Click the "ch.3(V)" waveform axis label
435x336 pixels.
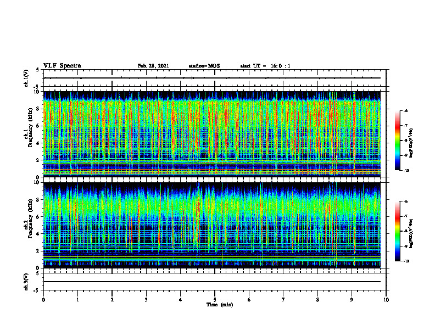26,282
